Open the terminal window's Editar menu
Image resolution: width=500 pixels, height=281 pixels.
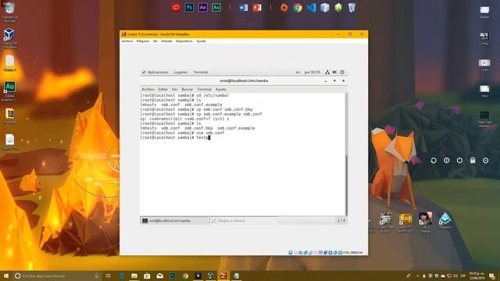point(162,89)
